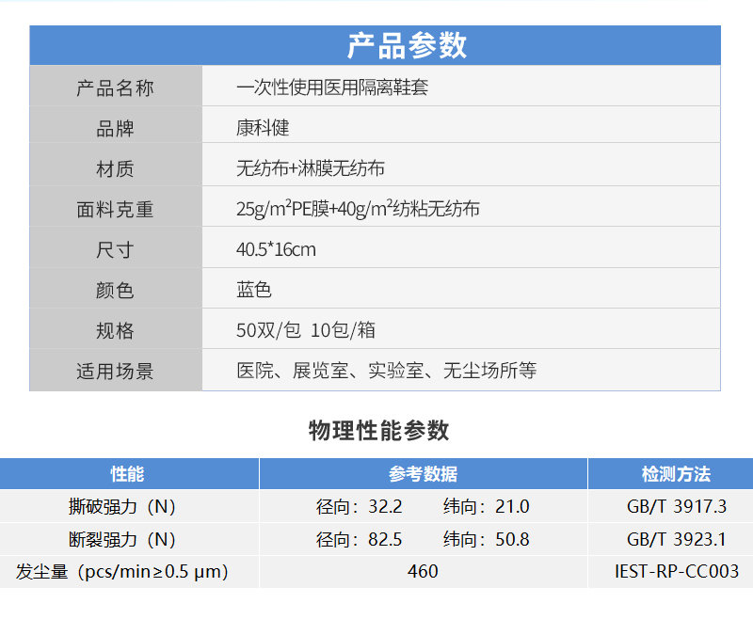Click the 一次性使用医用隔离鞋套 product name text
The image size is (753, 619).
tap(332, 87)
